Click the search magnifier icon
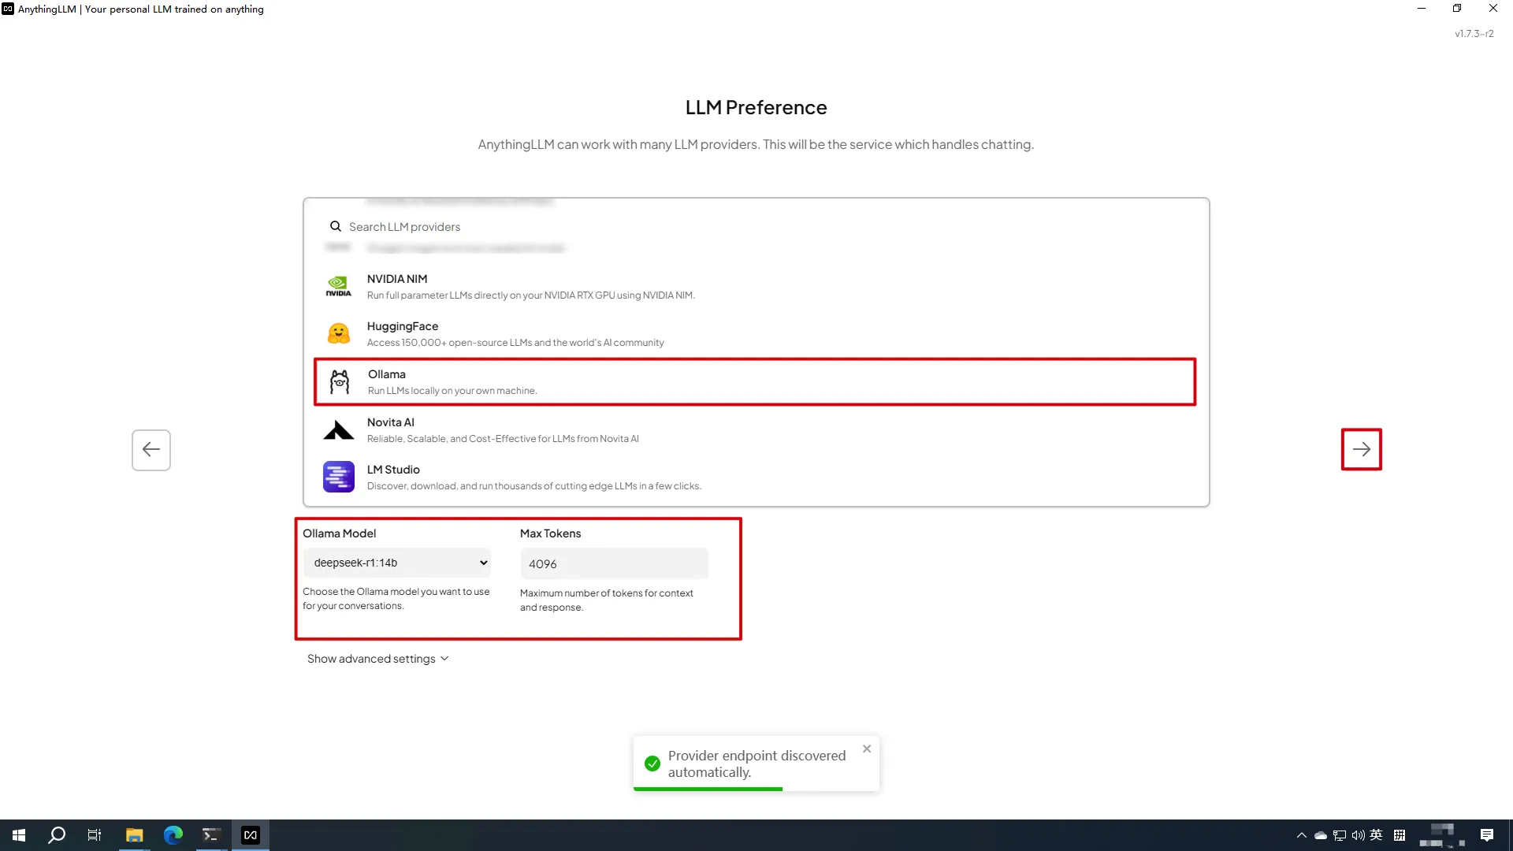The width and height of the screenshot is (1513, 851). [x=335, y=226]
